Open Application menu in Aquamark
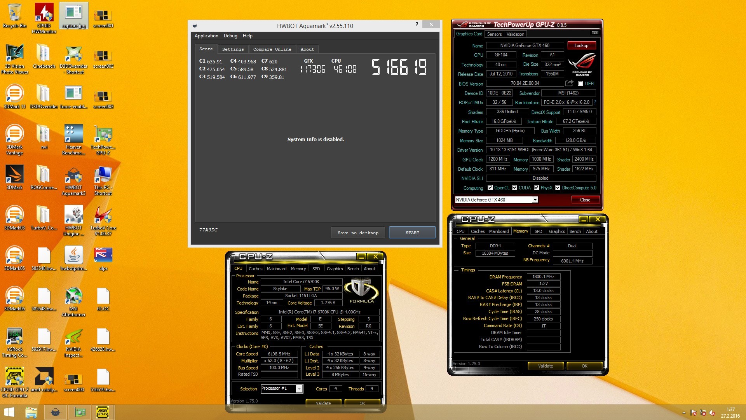The width and height of the screenshot is (746, 420). 206,36
